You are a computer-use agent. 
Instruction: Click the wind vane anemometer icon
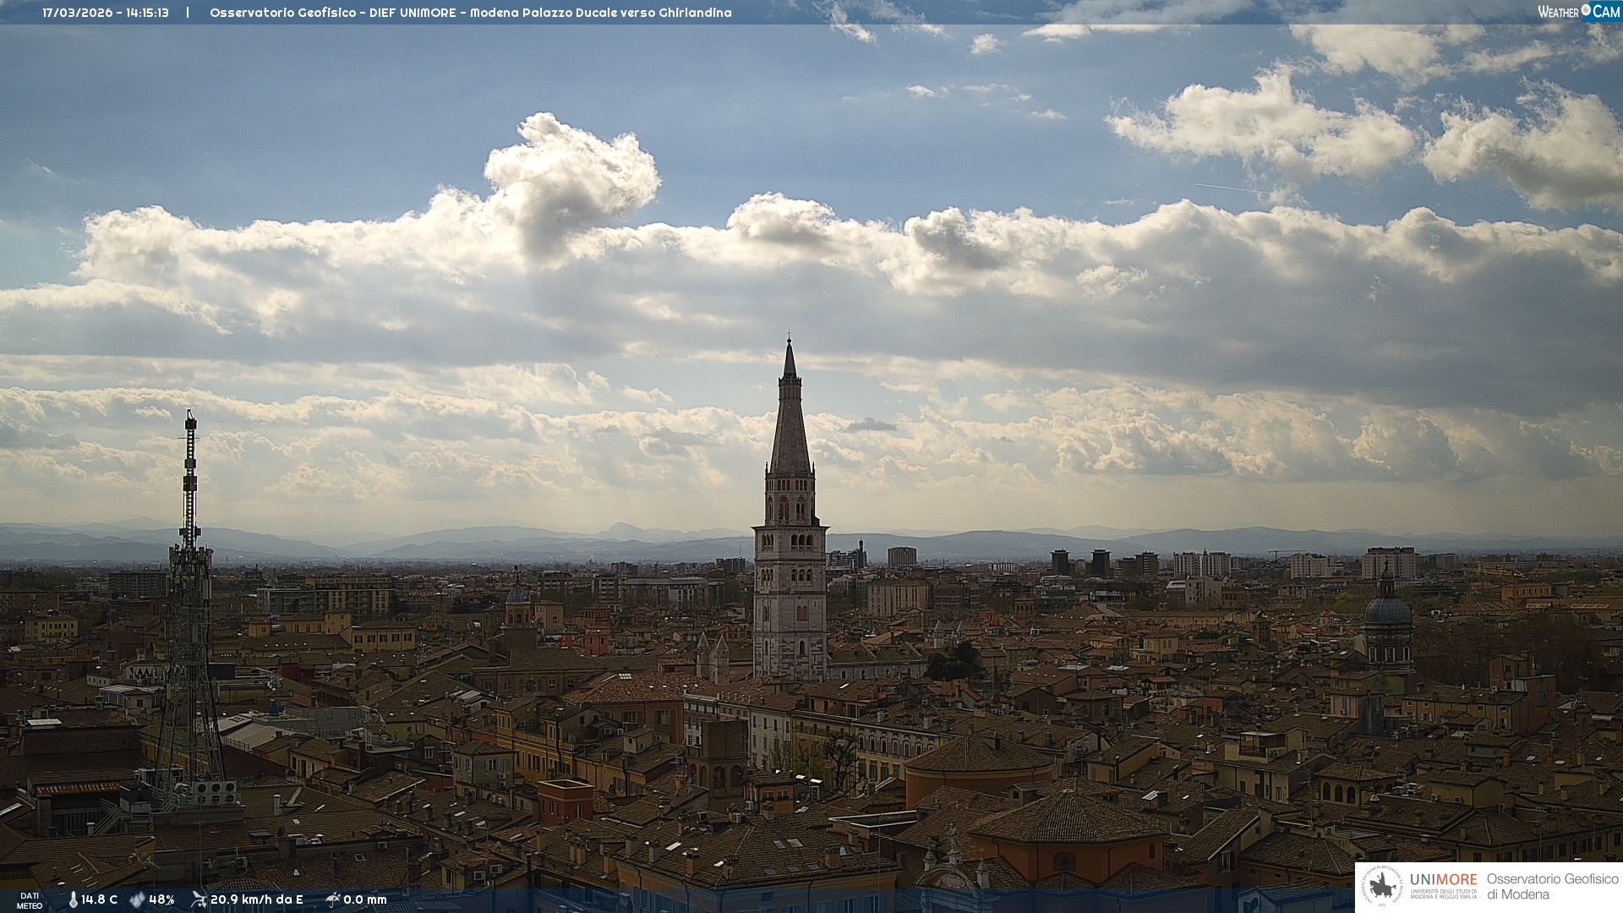(199, 899)
